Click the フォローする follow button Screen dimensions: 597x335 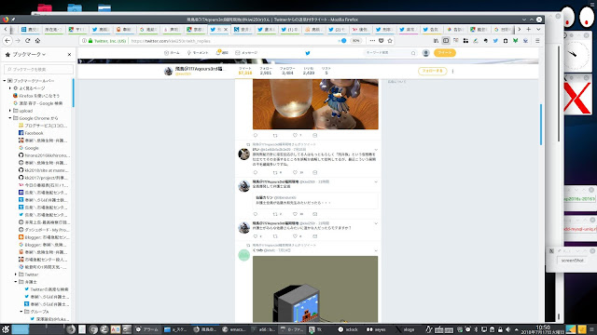433,71
